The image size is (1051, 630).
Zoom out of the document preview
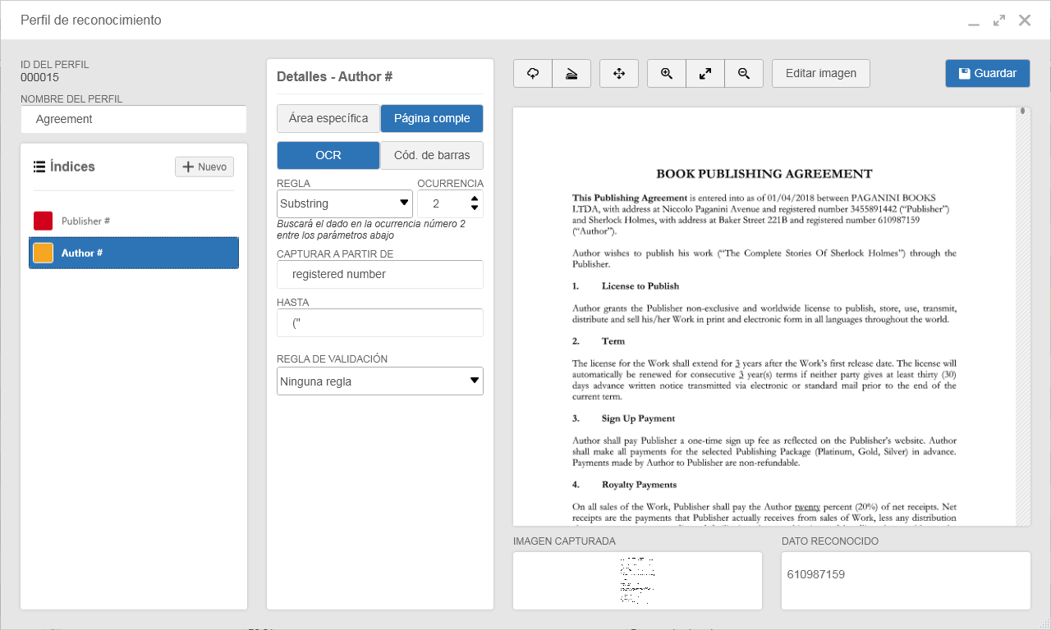point(744,73)
